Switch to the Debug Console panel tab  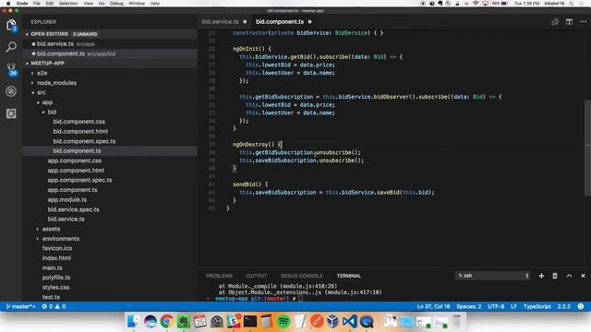click(302, 276)
